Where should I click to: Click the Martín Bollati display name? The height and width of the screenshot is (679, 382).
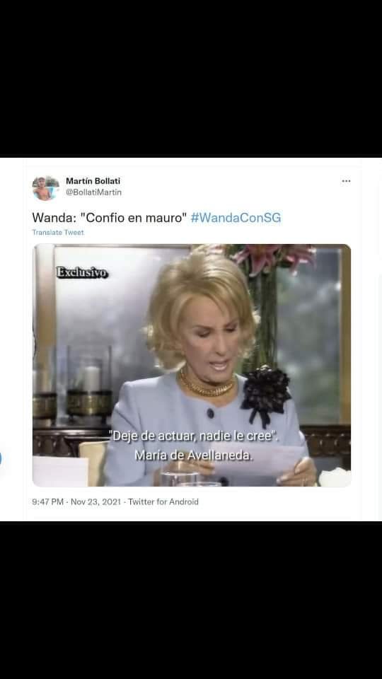(93, 181)
